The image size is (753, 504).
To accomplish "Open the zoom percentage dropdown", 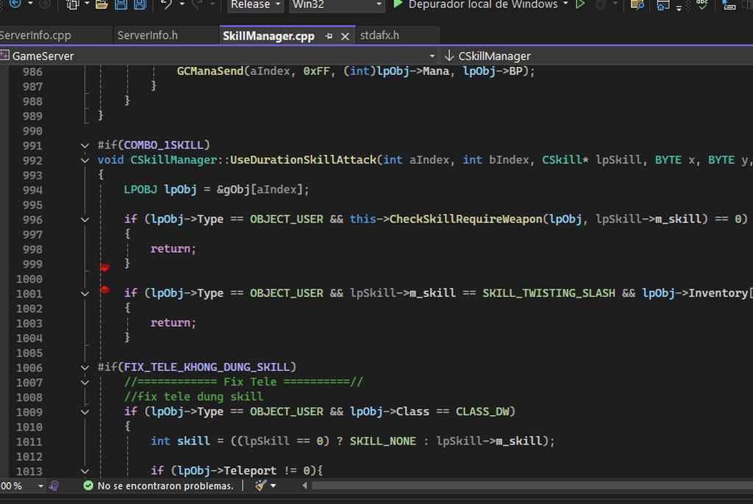I will pos(40,486).
